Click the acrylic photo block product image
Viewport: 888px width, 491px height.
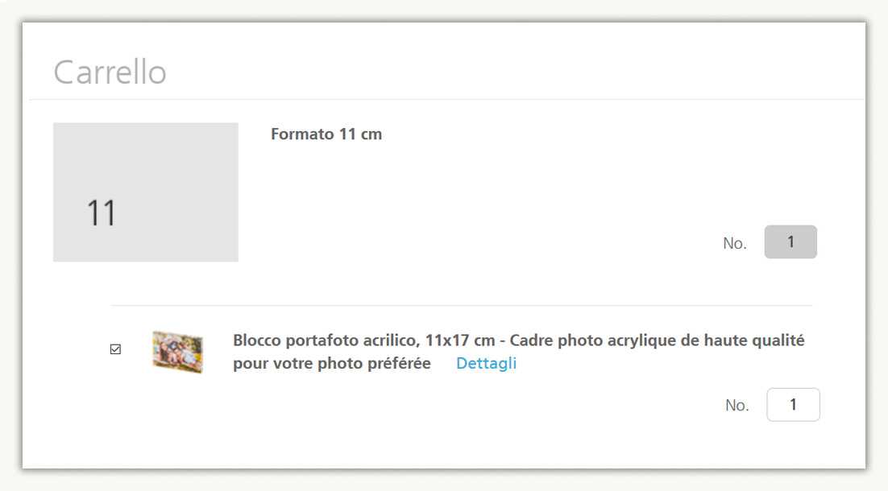pos(177,352)
